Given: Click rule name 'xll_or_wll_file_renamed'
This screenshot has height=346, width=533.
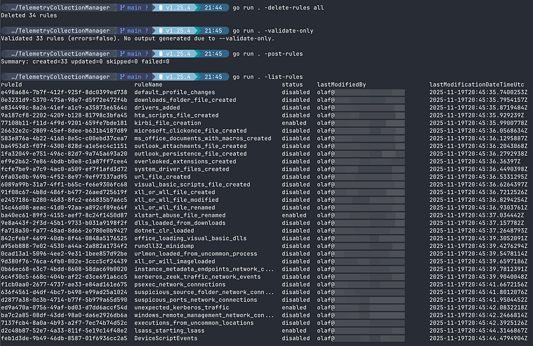Looking at the screenshot, I should 175,207.
